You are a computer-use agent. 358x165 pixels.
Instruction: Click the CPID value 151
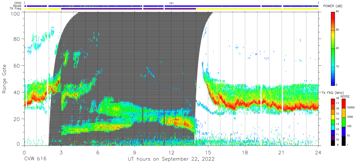click(x=171, y=3)
